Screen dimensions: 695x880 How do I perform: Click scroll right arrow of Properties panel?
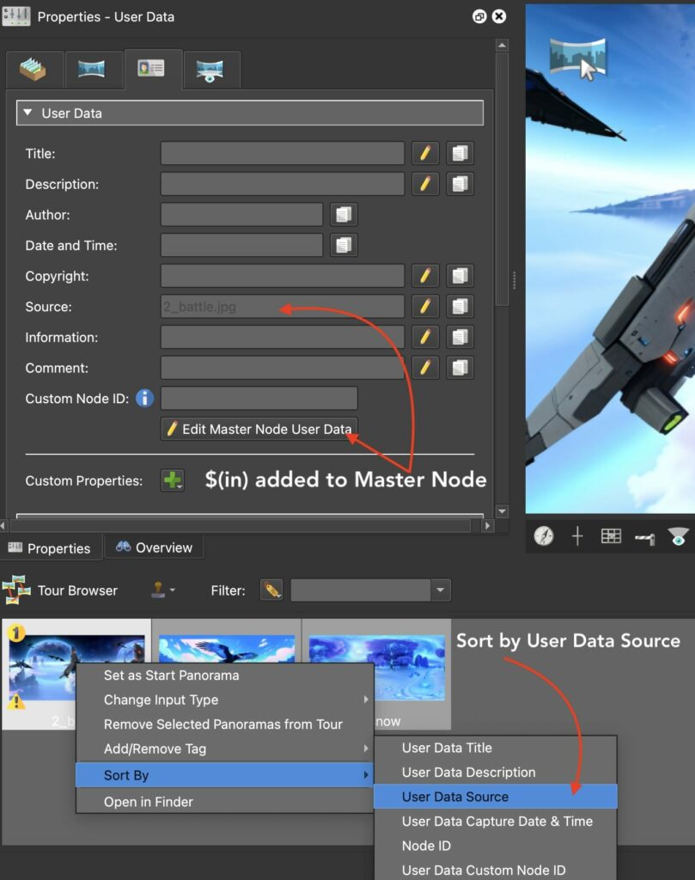[487, 526]
